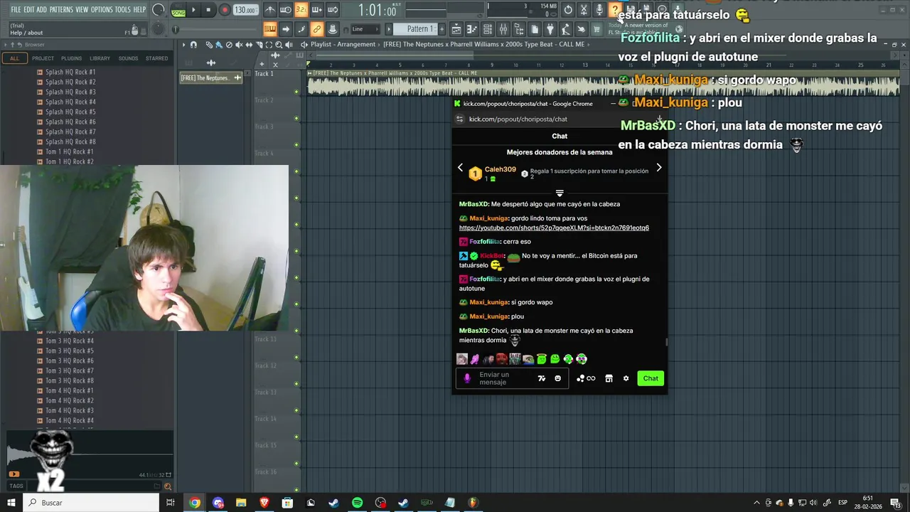Toggle playlist magnet snap icon
The width and height of the screenshot is (910, 512).
point(193,44)
